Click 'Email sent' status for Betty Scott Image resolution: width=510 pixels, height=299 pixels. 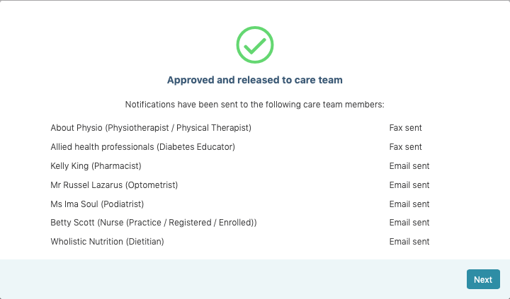(x=409, y=223)
